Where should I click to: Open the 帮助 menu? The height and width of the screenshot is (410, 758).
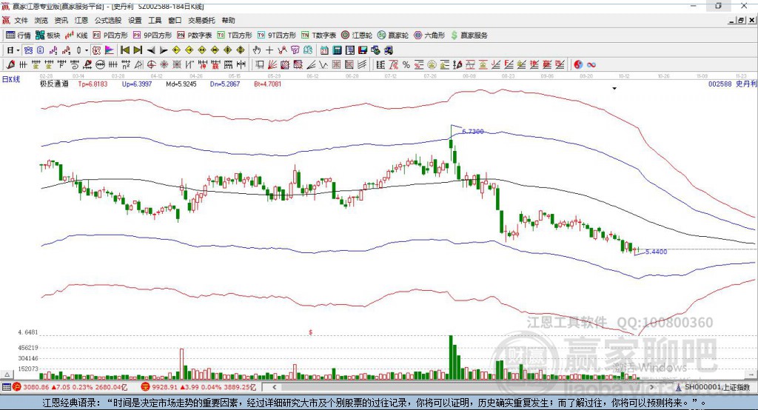pos(228,20)
